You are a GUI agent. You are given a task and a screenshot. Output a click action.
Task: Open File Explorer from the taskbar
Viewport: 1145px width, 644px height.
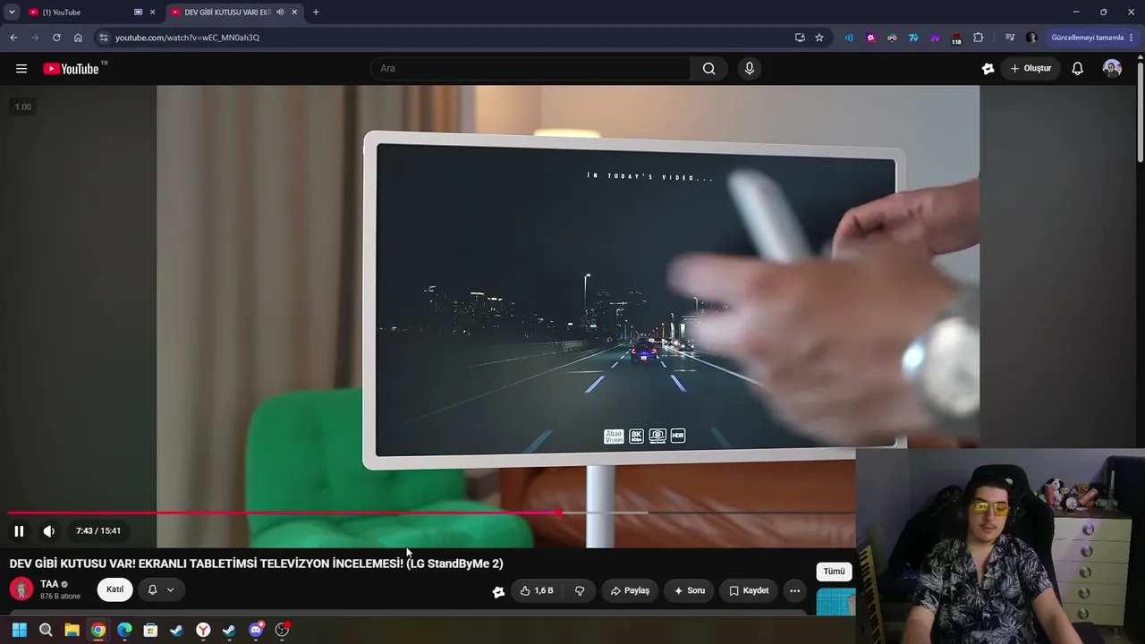pyautogui.click(x=72, y=630)
